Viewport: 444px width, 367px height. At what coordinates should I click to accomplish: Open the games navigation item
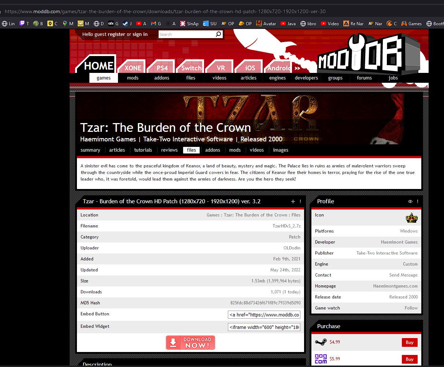[x=104, y=78]
